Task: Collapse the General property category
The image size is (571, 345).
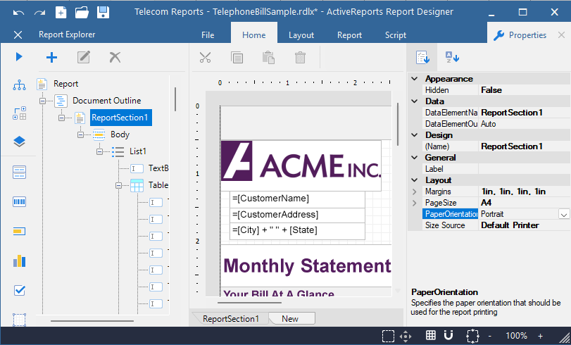Action: tap(415, 158)
